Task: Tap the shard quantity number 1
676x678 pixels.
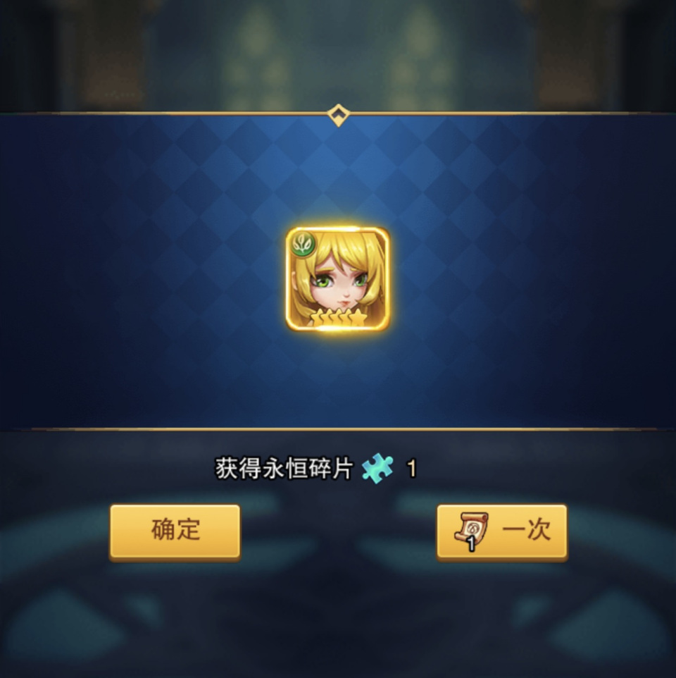Action: (x=412, y=469)
